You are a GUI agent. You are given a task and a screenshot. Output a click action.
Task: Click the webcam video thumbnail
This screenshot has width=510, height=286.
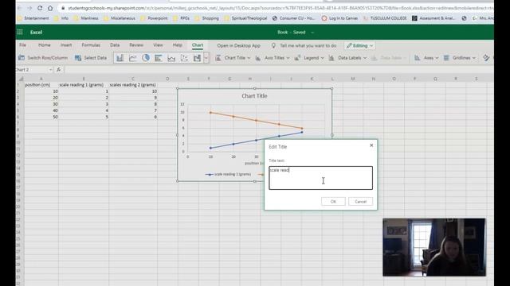(x=433, y=247)
